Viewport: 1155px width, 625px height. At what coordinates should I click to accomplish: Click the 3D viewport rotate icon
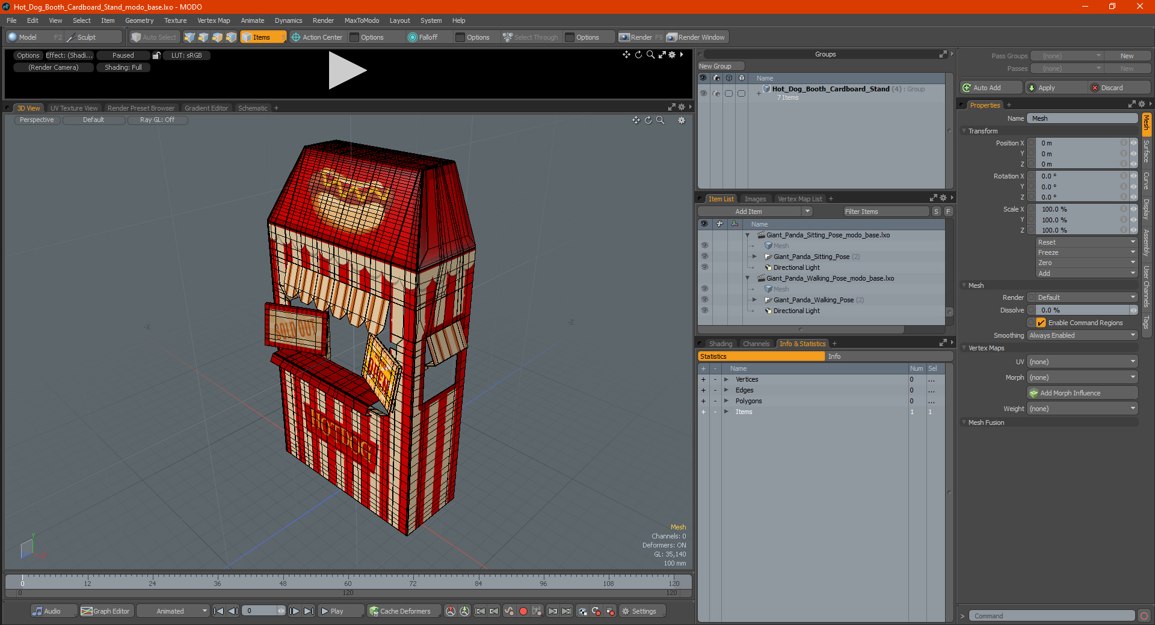tap(648, 120)
